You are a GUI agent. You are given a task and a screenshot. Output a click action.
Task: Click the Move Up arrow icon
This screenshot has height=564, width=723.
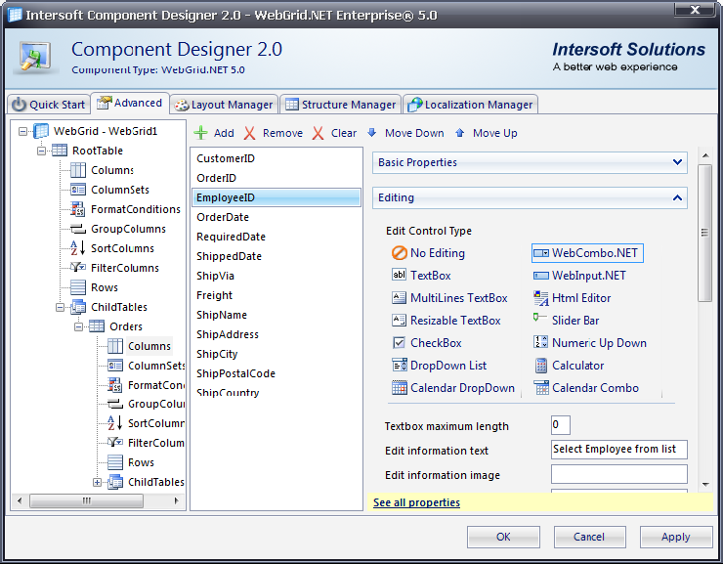click(459, 133)
